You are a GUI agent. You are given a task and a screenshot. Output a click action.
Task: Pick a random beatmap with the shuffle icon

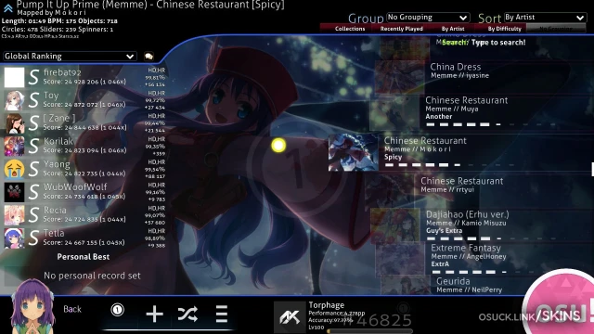(x=187, y=314)
